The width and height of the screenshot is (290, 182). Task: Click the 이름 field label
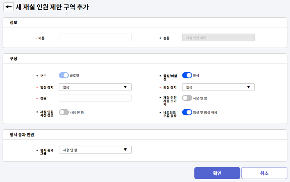pos(41,38)
